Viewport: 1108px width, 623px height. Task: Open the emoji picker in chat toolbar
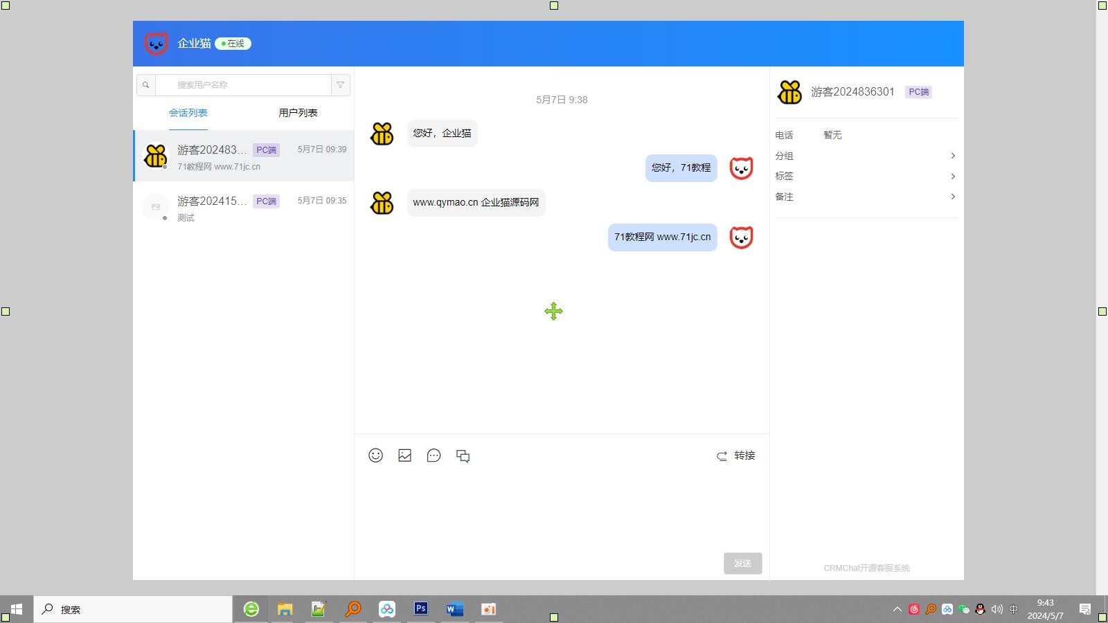tap(375, 455)
